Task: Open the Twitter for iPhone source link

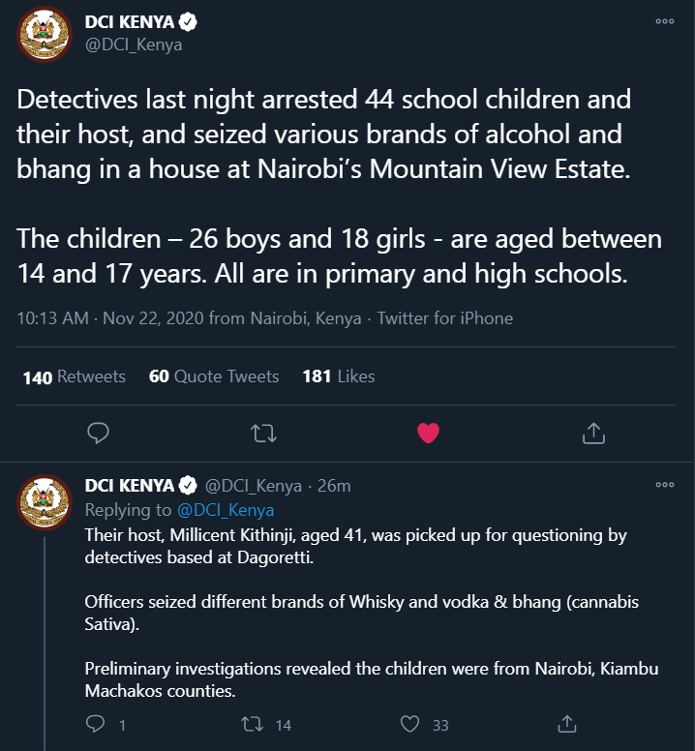Action: click(445, 318)
